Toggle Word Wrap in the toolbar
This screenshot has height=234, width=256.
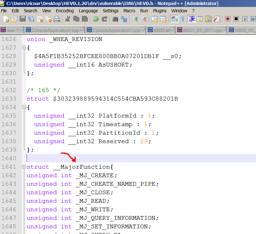pos(174,19)
